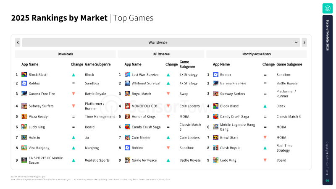
Task: Click the Clash Royale game icon
Action: [x=215, y=148]
